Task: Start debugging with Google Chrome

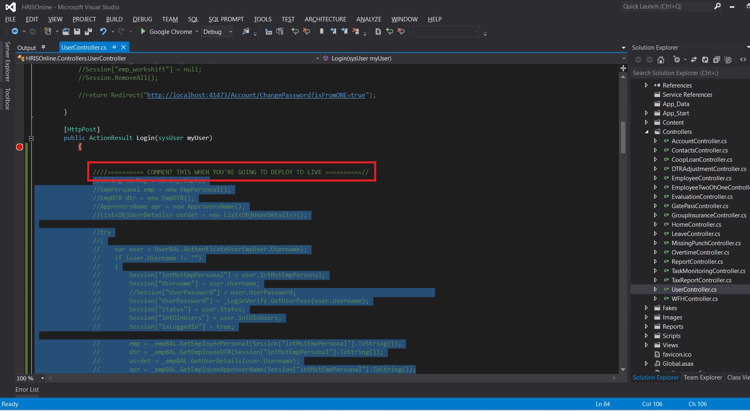Action: [x=143, y=31]
